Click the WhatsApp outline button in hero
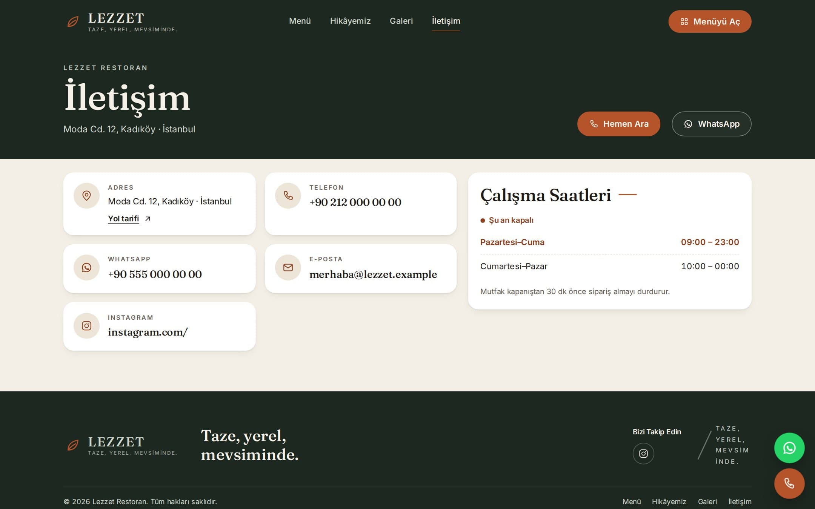This screenshot has height=509, width=815. click(711, 124)
